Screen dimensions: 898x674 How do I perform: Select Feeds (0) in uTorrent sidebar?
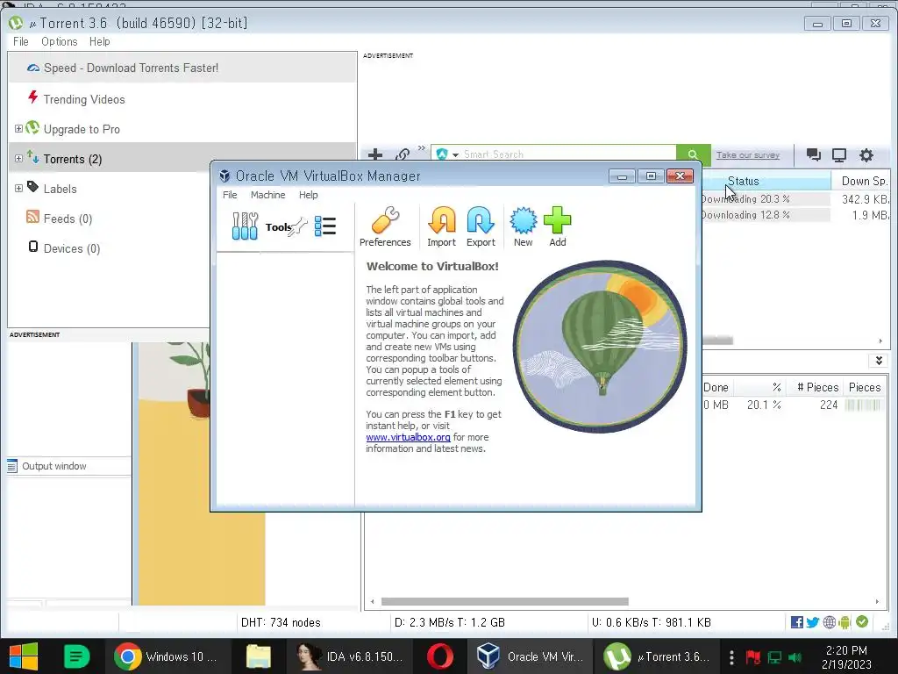coord(68,219)
